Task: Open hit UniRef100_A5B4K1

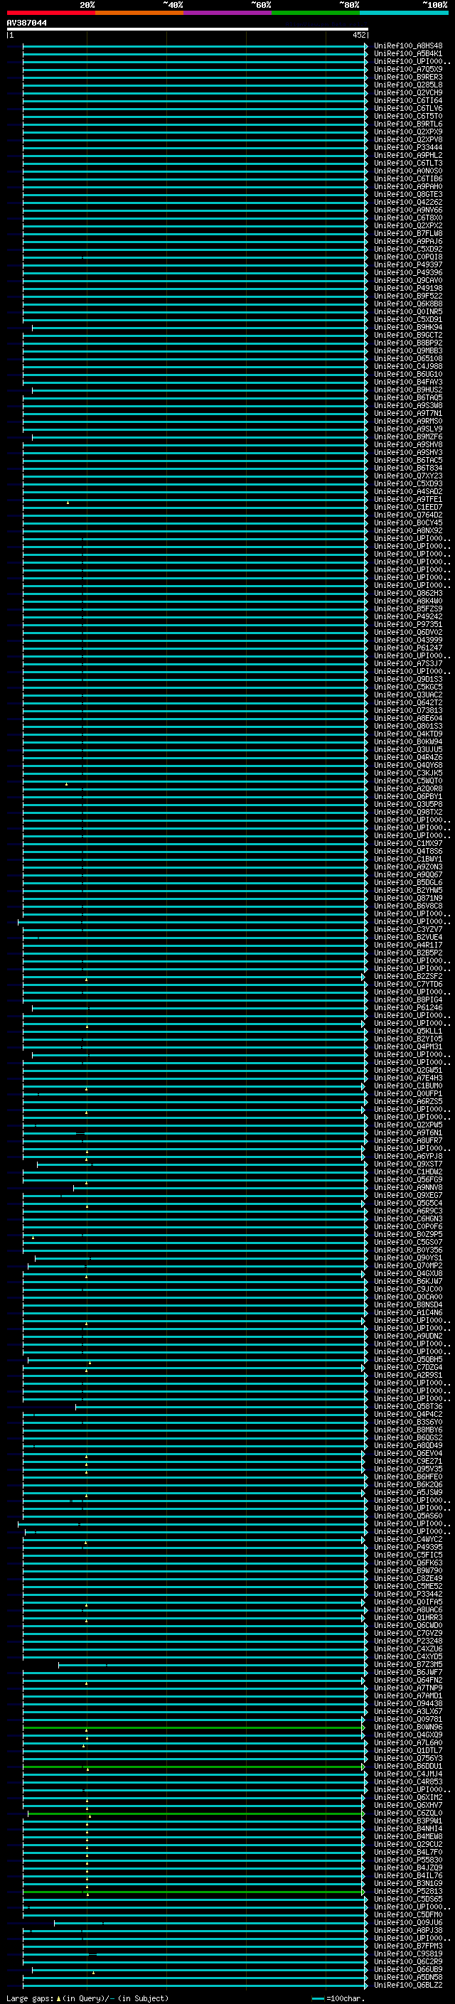Action: point(408,54)
